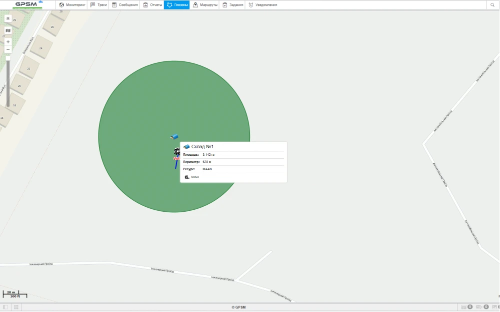The width and height of the screenshot is (500, 312).
Task: Toggle map visibility eye icon
Action: (x=8, y=18)
